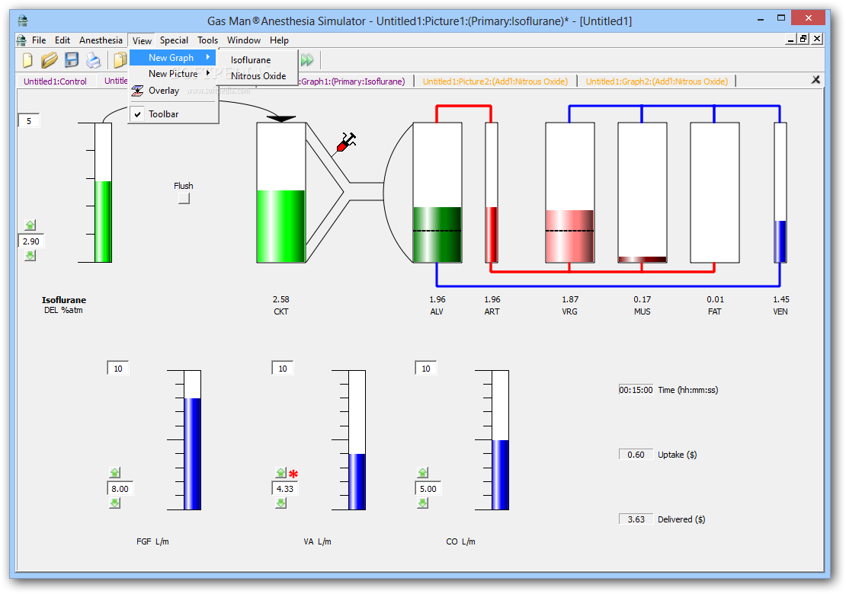Click the FGF scale max field 10

118,368
